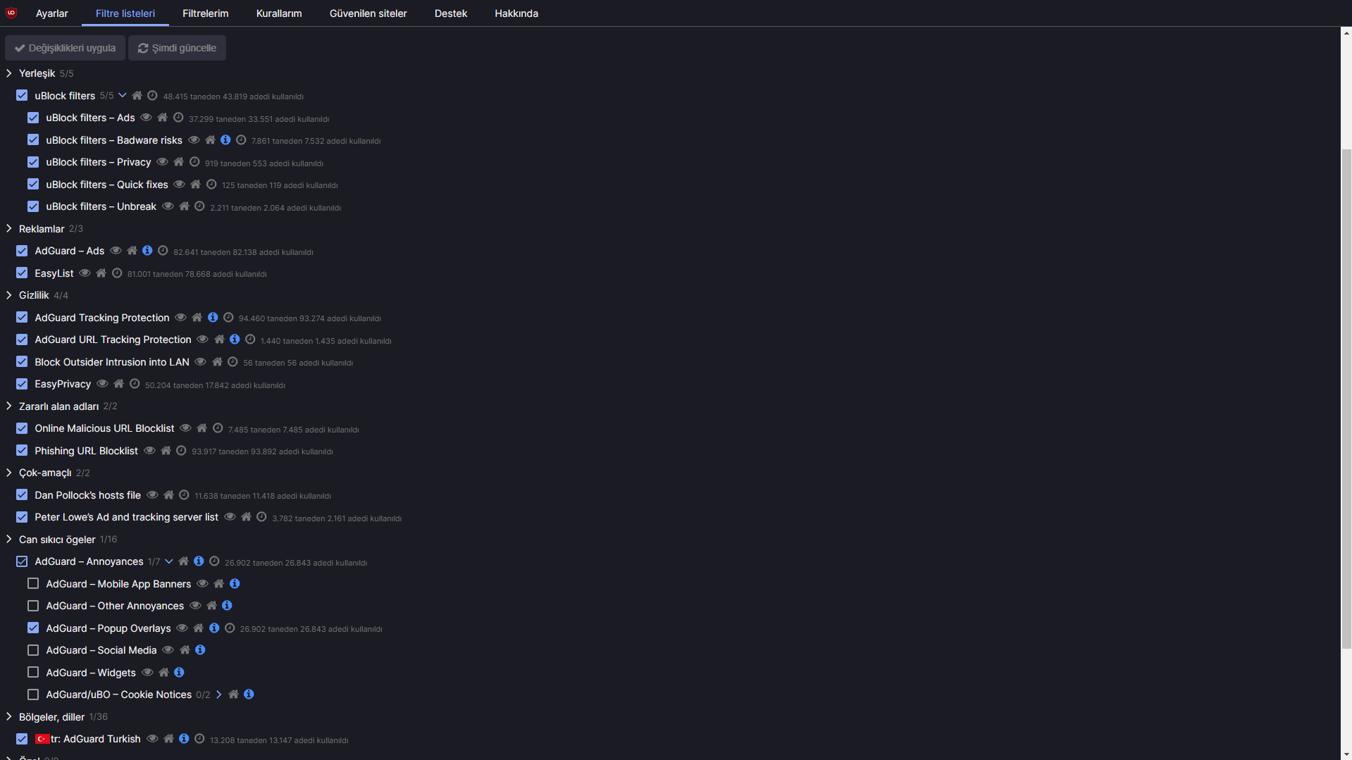
Task: Open the Destek tab
Action: (x=451, y=13)
